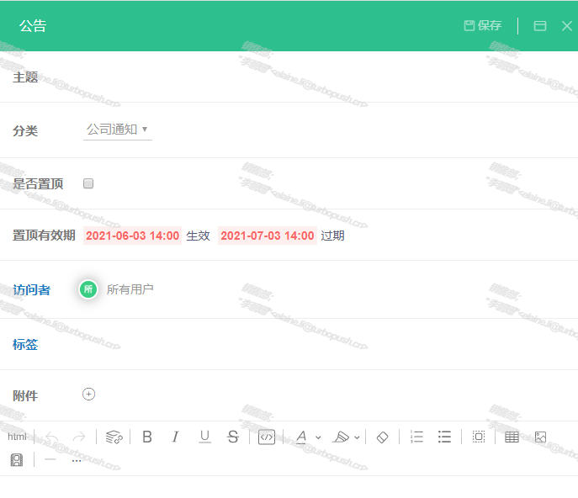Click the eraser clear-format icon
This screenshot has height=498, width=578.
[382, 437]
